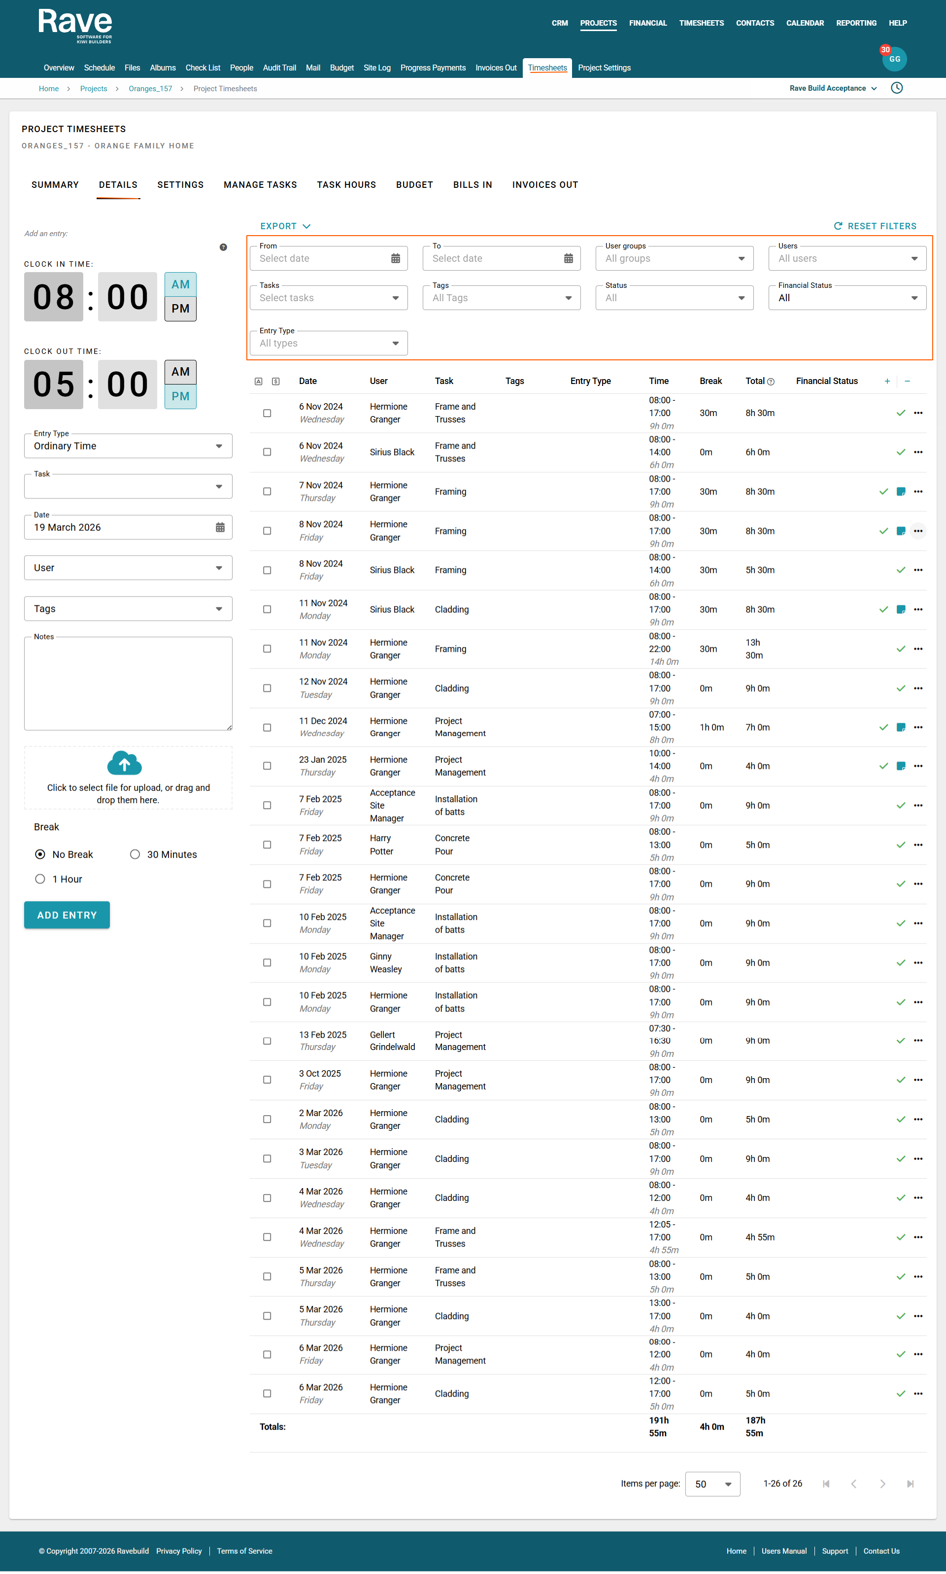This screenshot has height=1574, width=946.
Task: Open the Entry Type Ordinary Time dropdown
Action: click(128, 446)
